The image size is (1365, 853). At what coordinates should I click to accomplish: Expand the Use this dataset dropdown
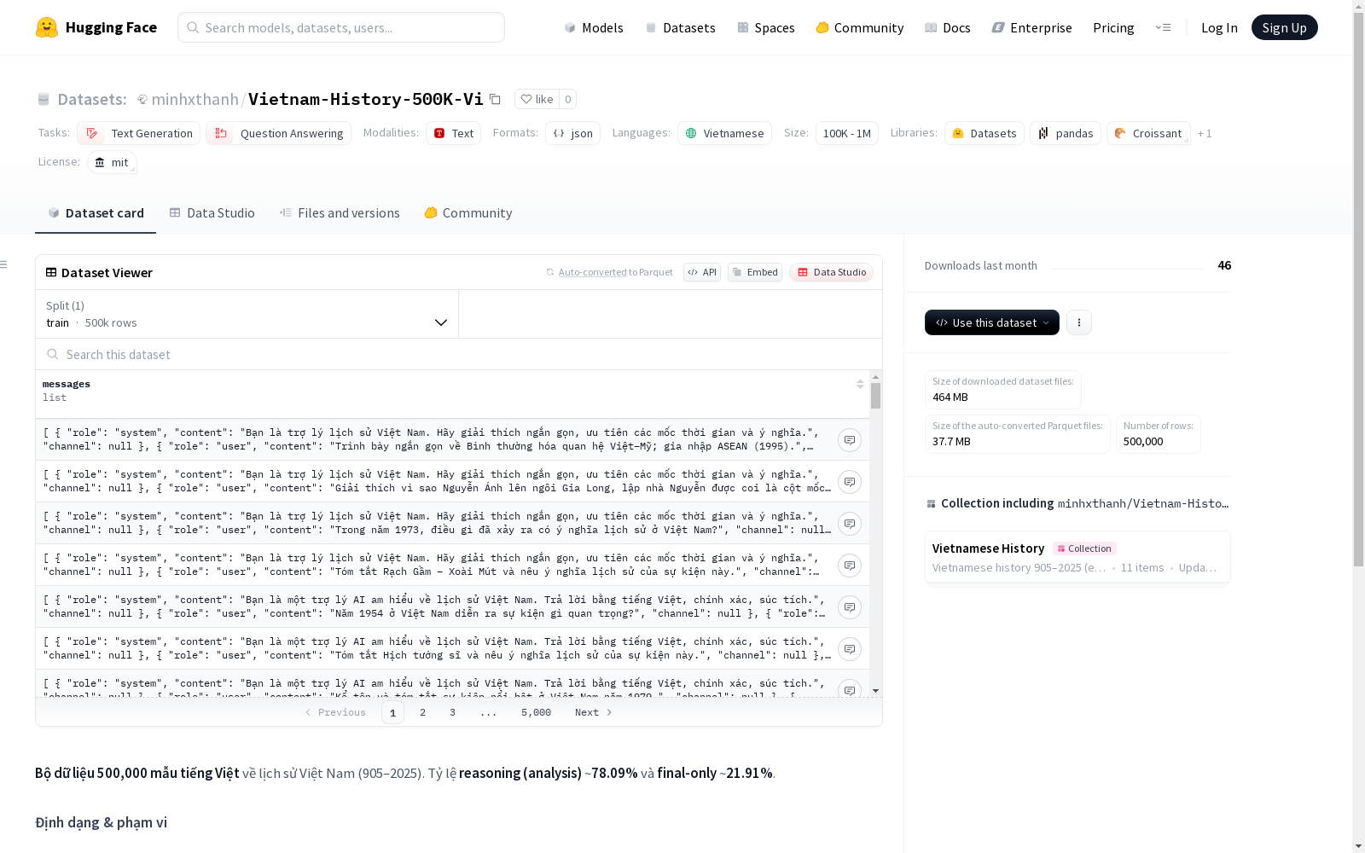[992, 322]
